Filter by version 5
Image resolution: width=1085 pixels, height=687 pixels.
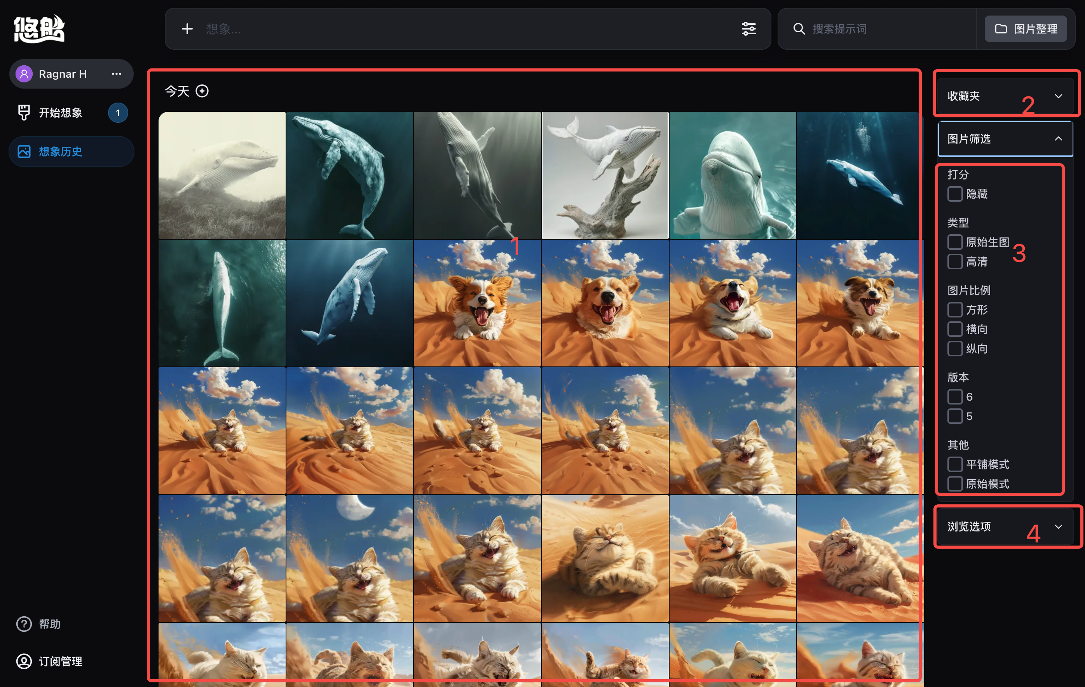955,416
